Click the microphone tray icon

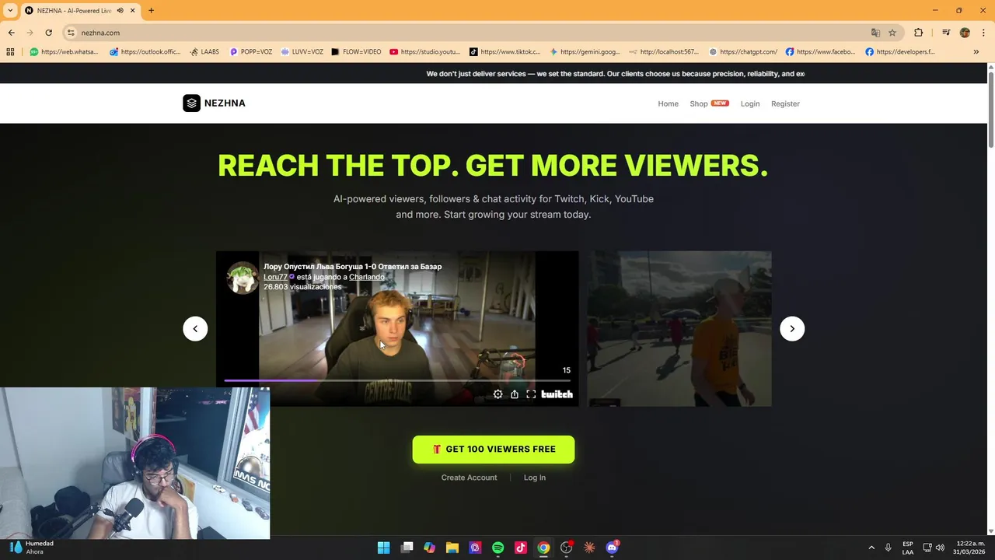[x=888, y=548]
